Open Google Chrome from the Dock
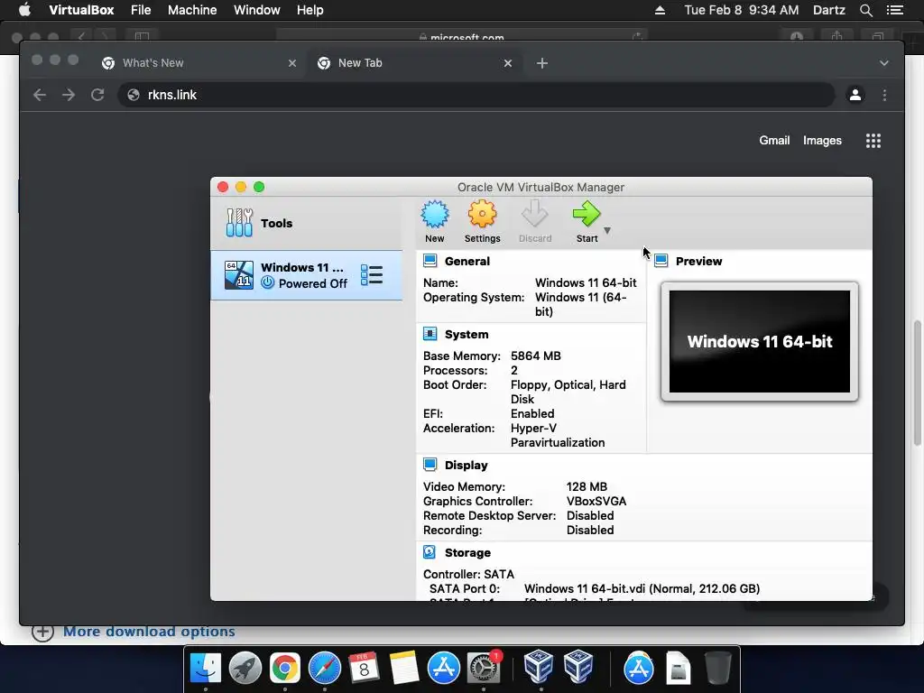Image resolution: width=924 pixels, height=693 pixels. point(284,669)
